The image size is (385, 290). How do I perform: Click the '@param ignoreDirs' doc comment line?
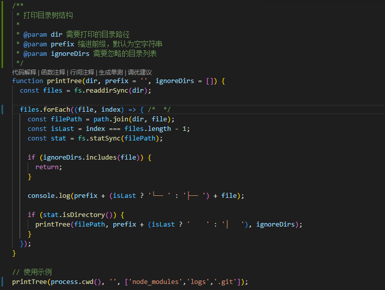pyautogui.click(x=87, y=53)
